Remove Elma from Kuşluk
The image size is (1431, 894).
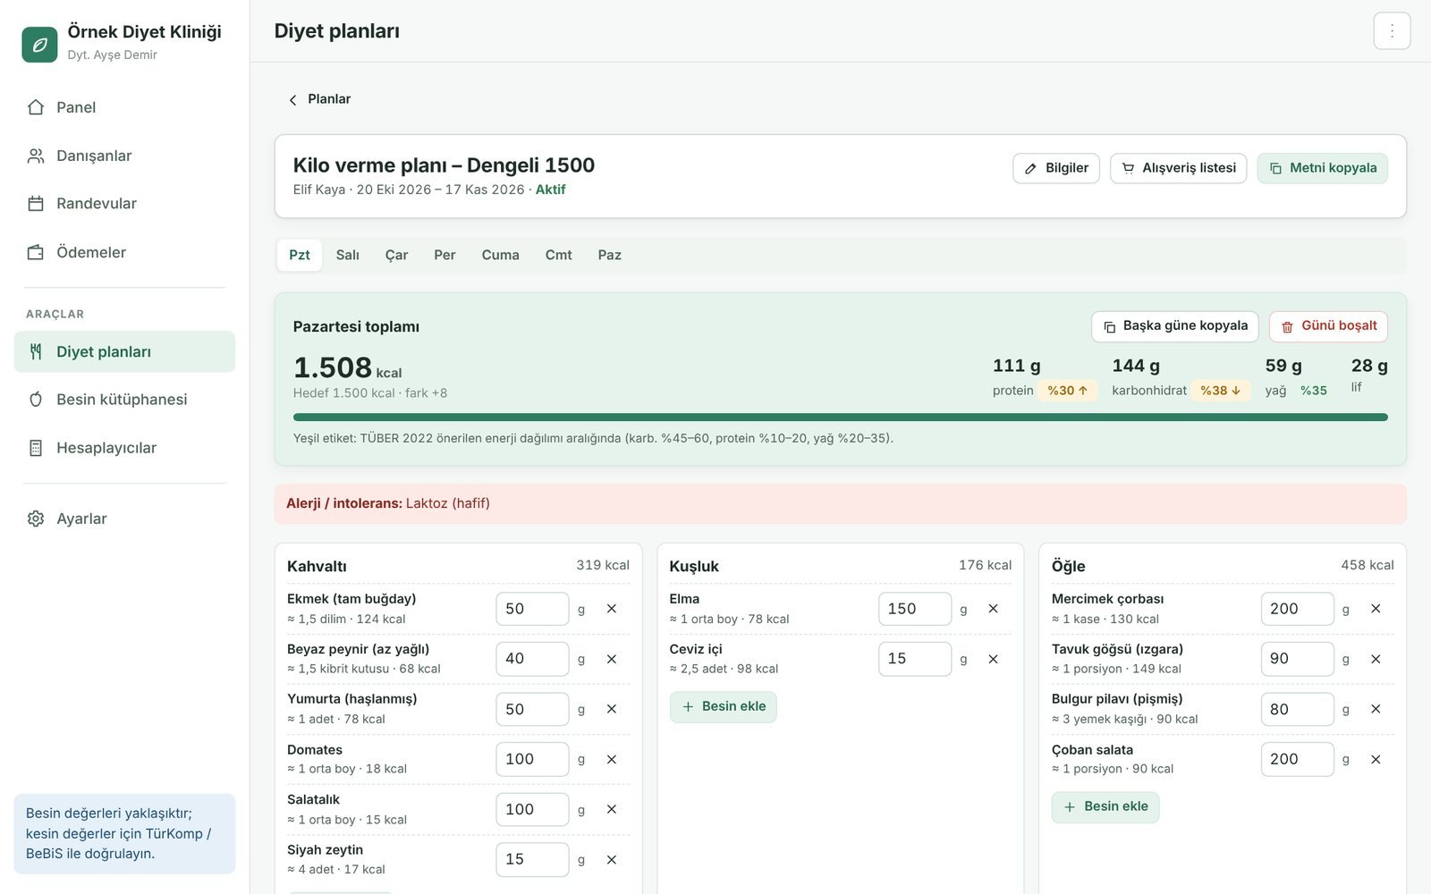tap(993, 609)
